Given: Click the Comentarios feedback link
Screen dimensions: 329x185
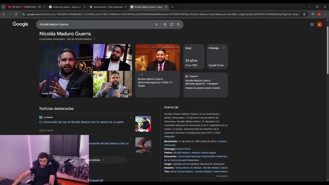Looking at the screenshot, I should click(x=222, y=176).
